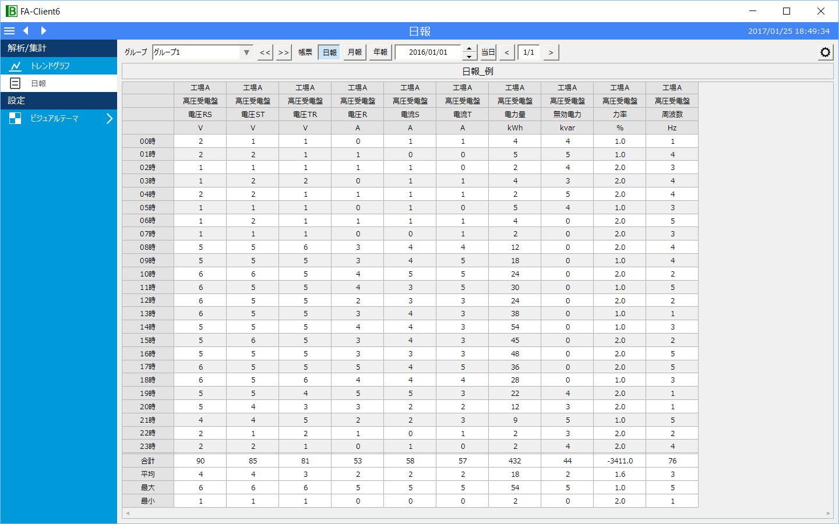839x524 pixels.
Task: Click the 帳票 label
Action: 305,52
